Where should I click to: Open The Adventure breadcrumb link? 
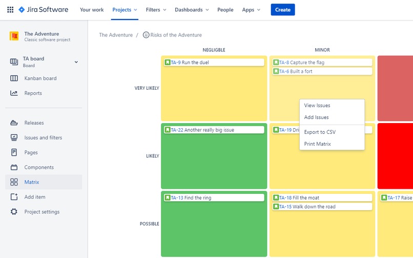tap(116, 35)
